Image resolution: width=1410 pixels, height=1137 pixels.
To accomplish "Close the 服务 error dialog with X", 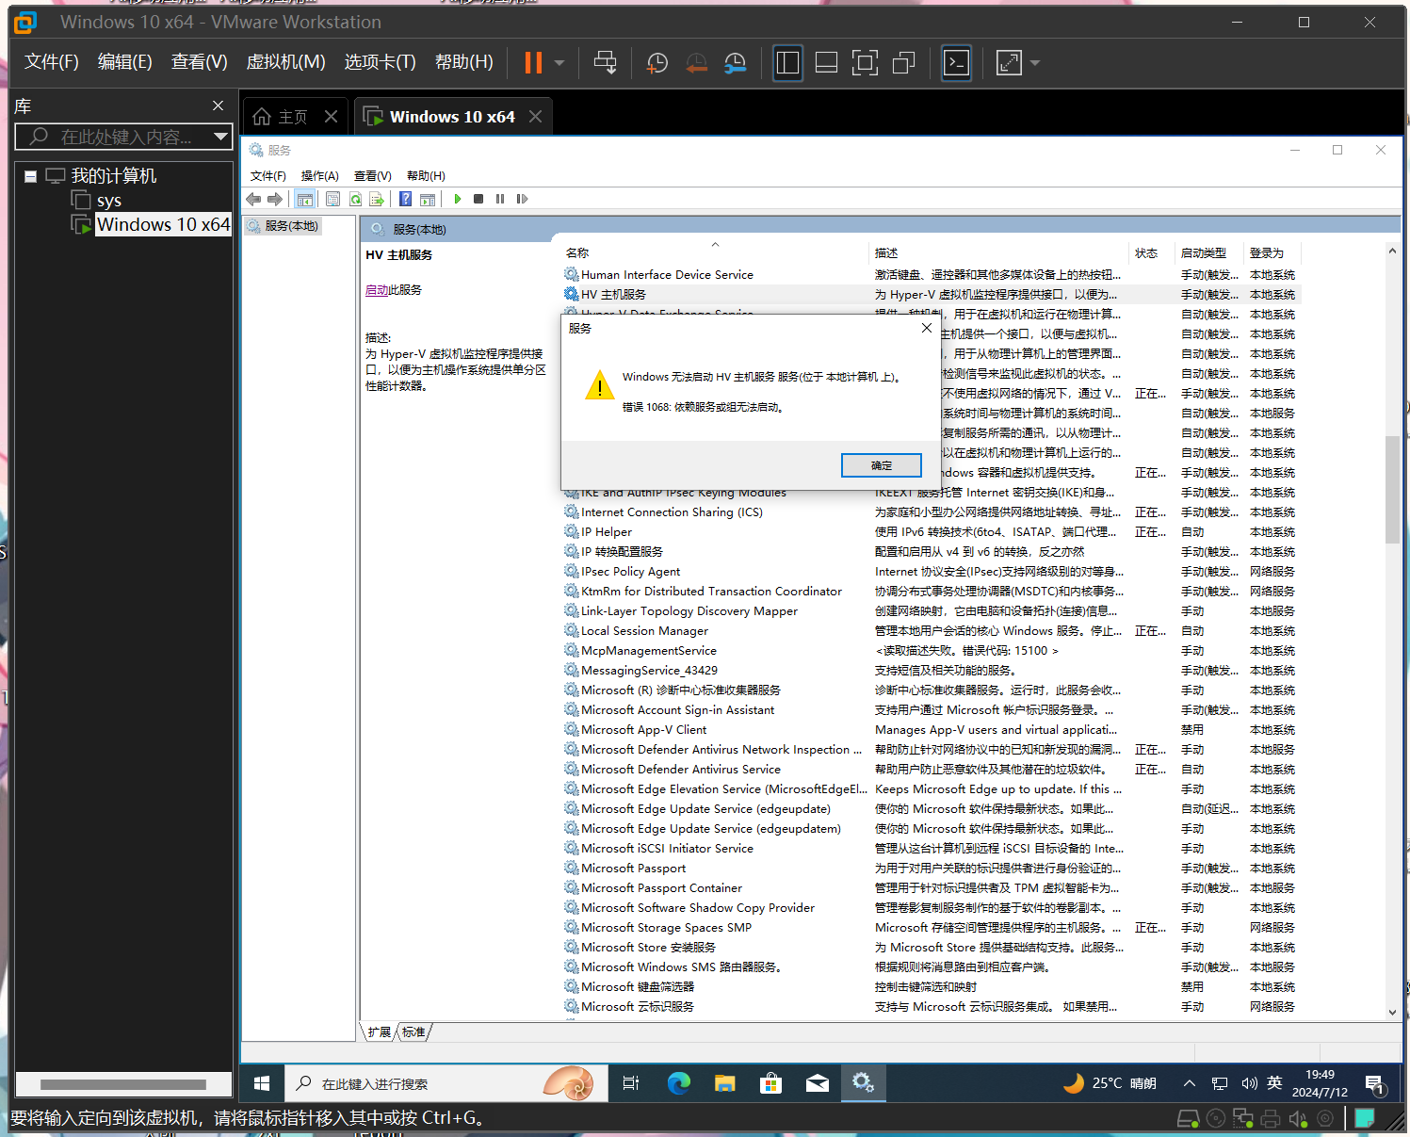I will pyautogui.click(x=927, y=328).
